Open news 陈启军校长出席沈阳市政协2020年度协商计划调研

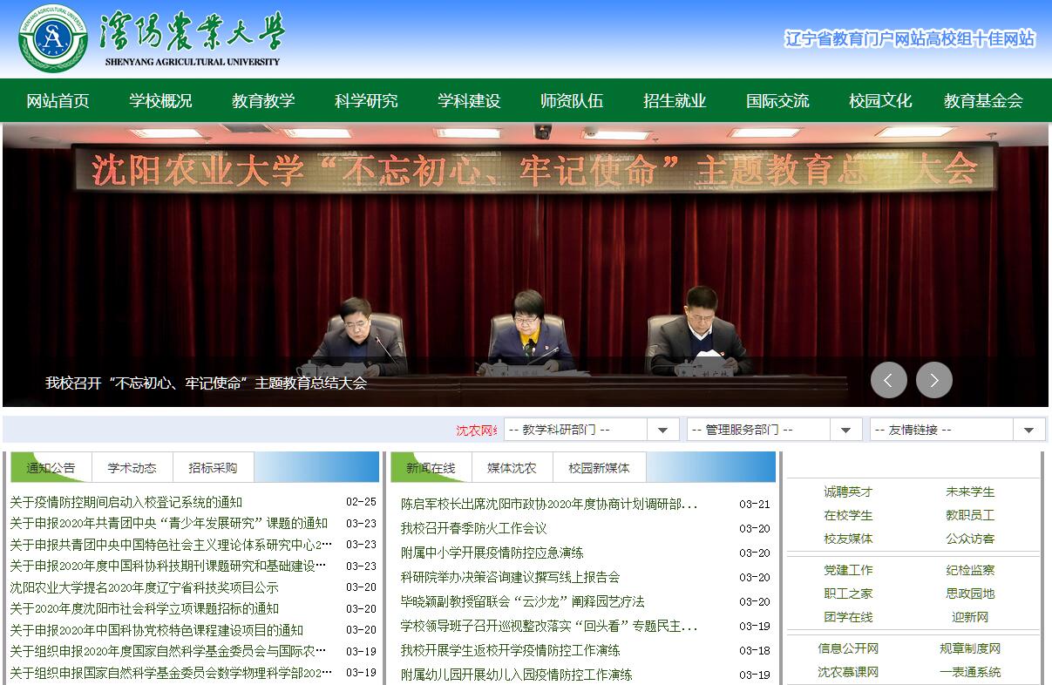(x=549, y=504)
